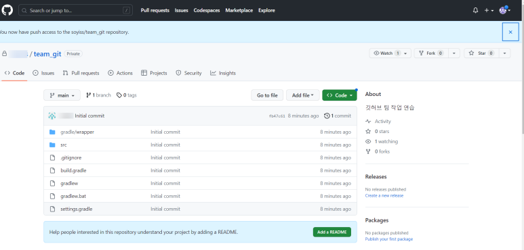This screenshot has height=250, width=524.
Task: Open the gradle/wrapper folder
Action: click(x=77, y=132)
